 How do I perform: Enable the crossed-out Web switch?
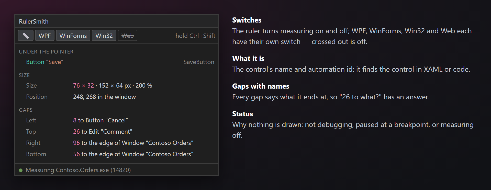(128, 36)
